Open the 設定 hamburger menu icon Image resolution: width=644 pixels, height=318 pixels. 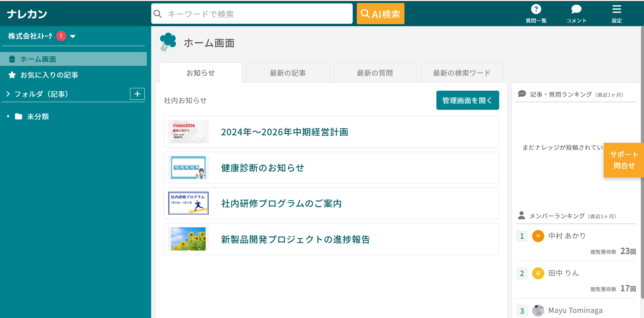tap(616, 9)
